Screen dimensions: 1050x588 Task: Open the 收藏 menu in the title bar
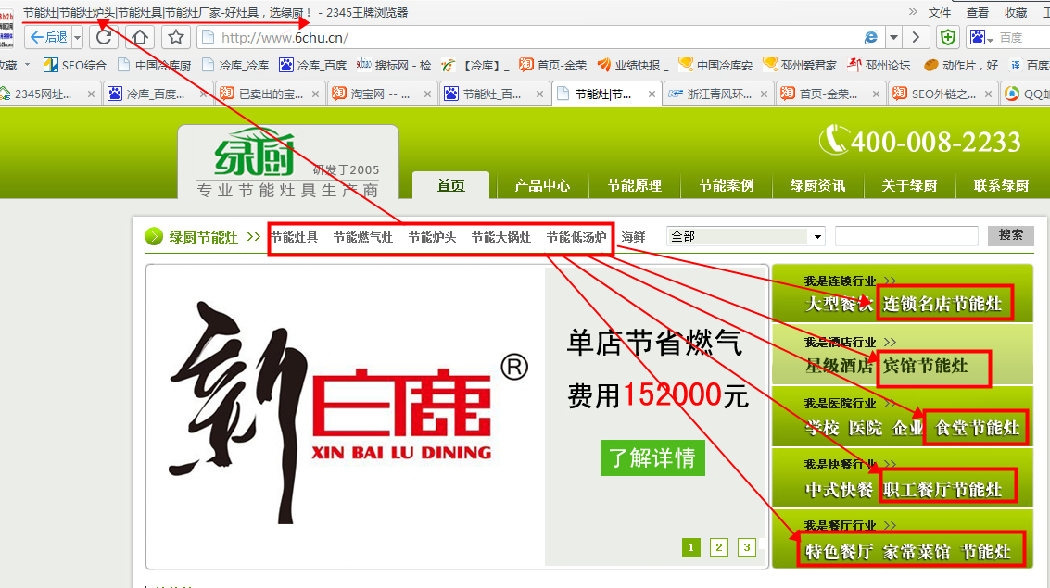click(1015, 13)
